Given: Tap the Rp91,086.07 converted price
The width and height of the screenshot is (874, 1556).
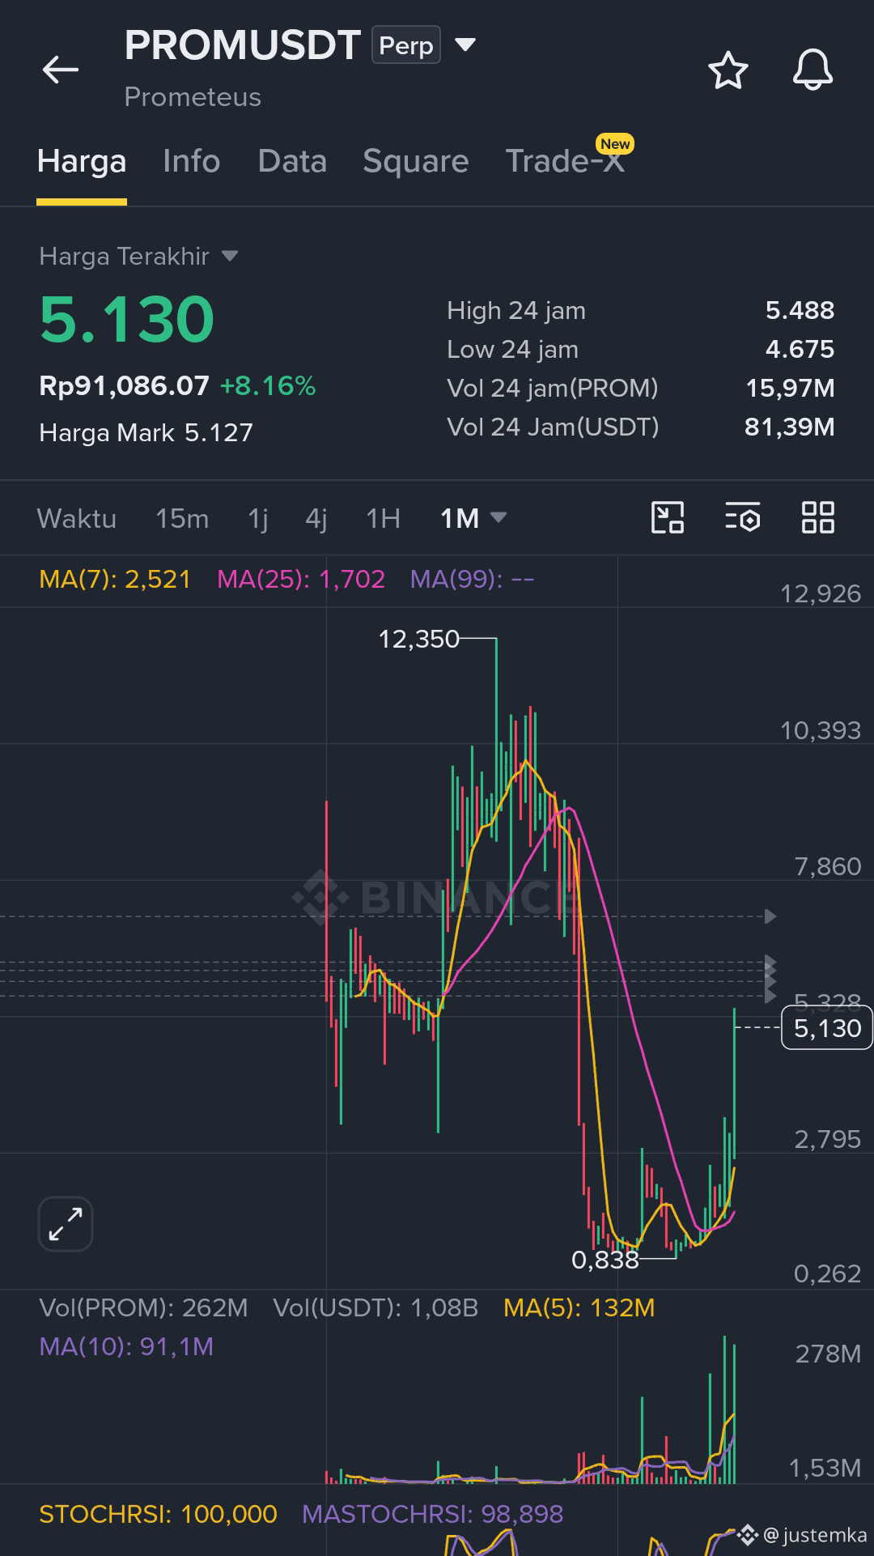Looking at the screenshot, I should tap(124, 385).
